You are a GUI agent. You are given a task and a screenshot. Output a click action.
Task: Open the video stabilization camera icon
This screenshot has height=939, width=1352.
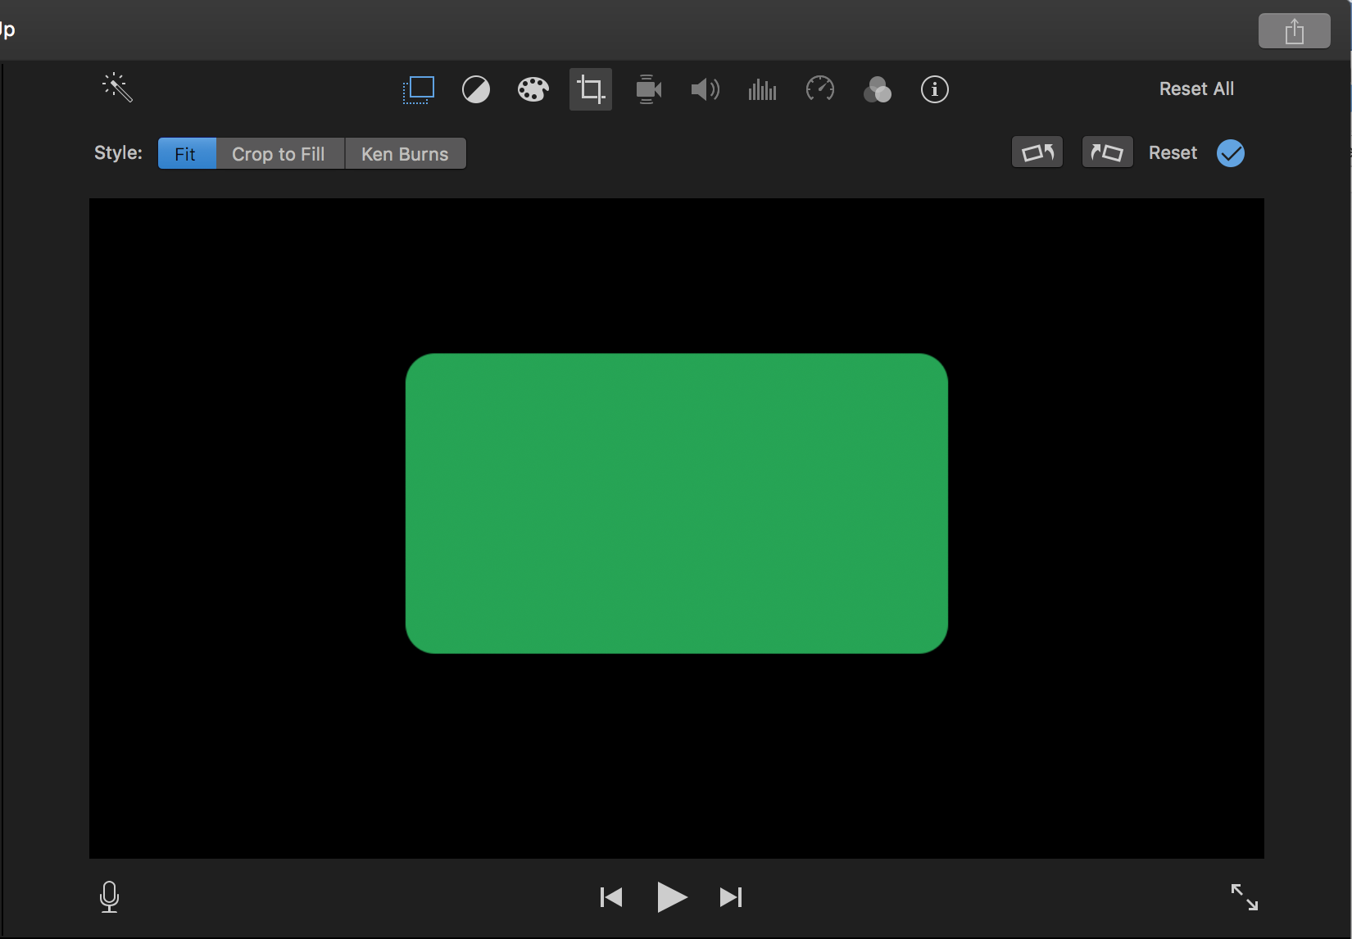pyautogui.click(x=648, y=89)
